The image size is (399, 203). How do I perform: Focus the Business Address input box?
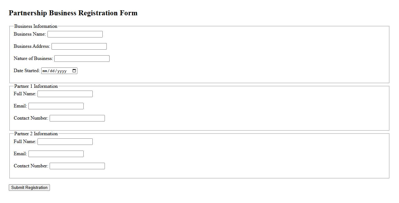click(x=79, y=46)
